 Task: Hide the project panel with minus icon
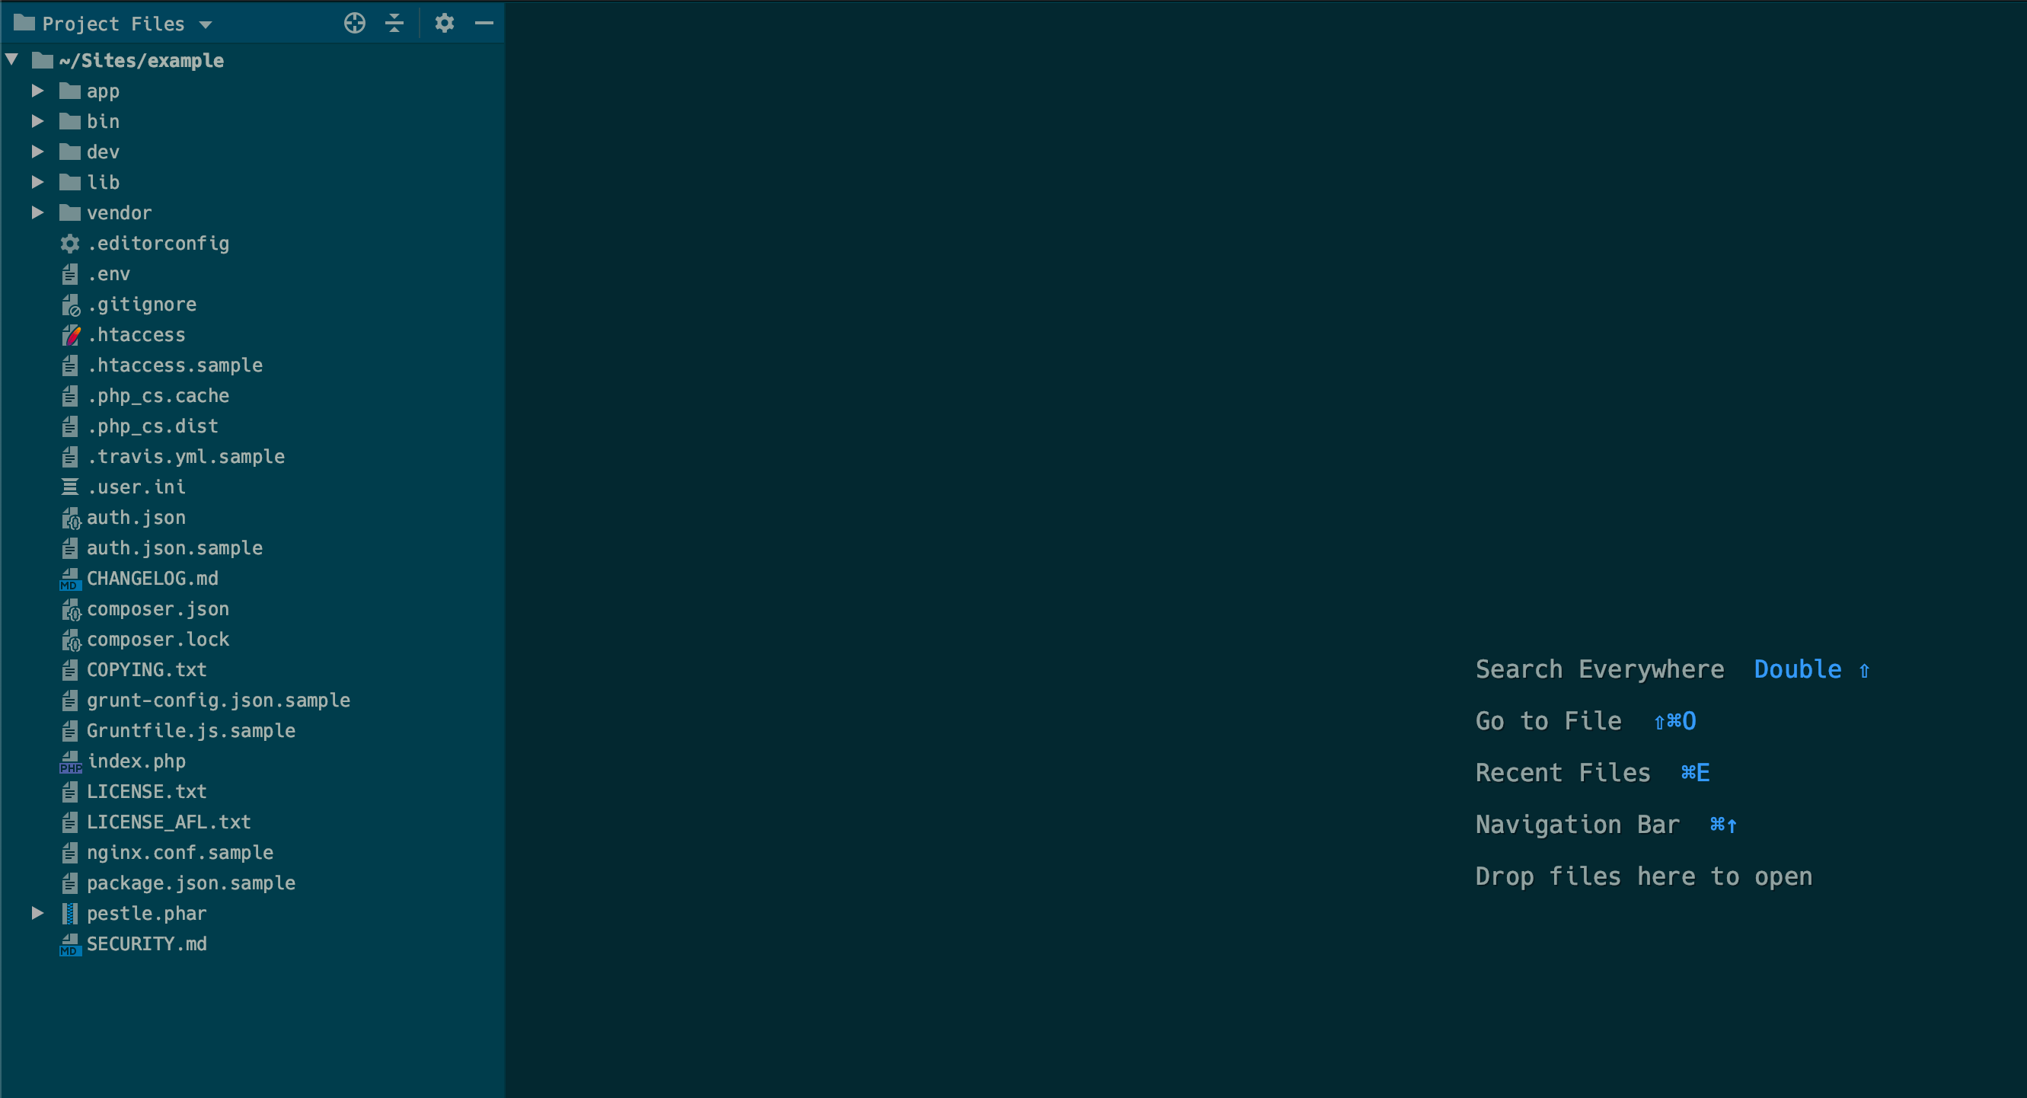coord(484,24)
